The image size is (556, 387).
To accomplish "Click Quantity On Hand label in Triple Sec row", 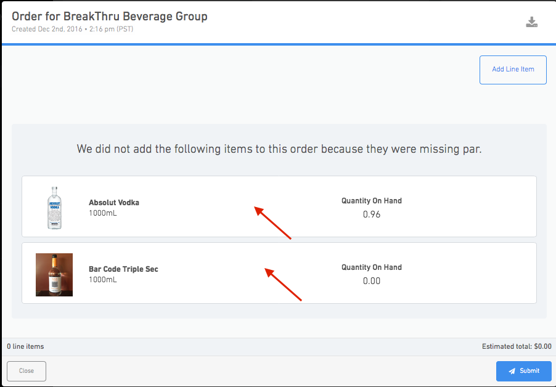I will [x=372, y=267].
